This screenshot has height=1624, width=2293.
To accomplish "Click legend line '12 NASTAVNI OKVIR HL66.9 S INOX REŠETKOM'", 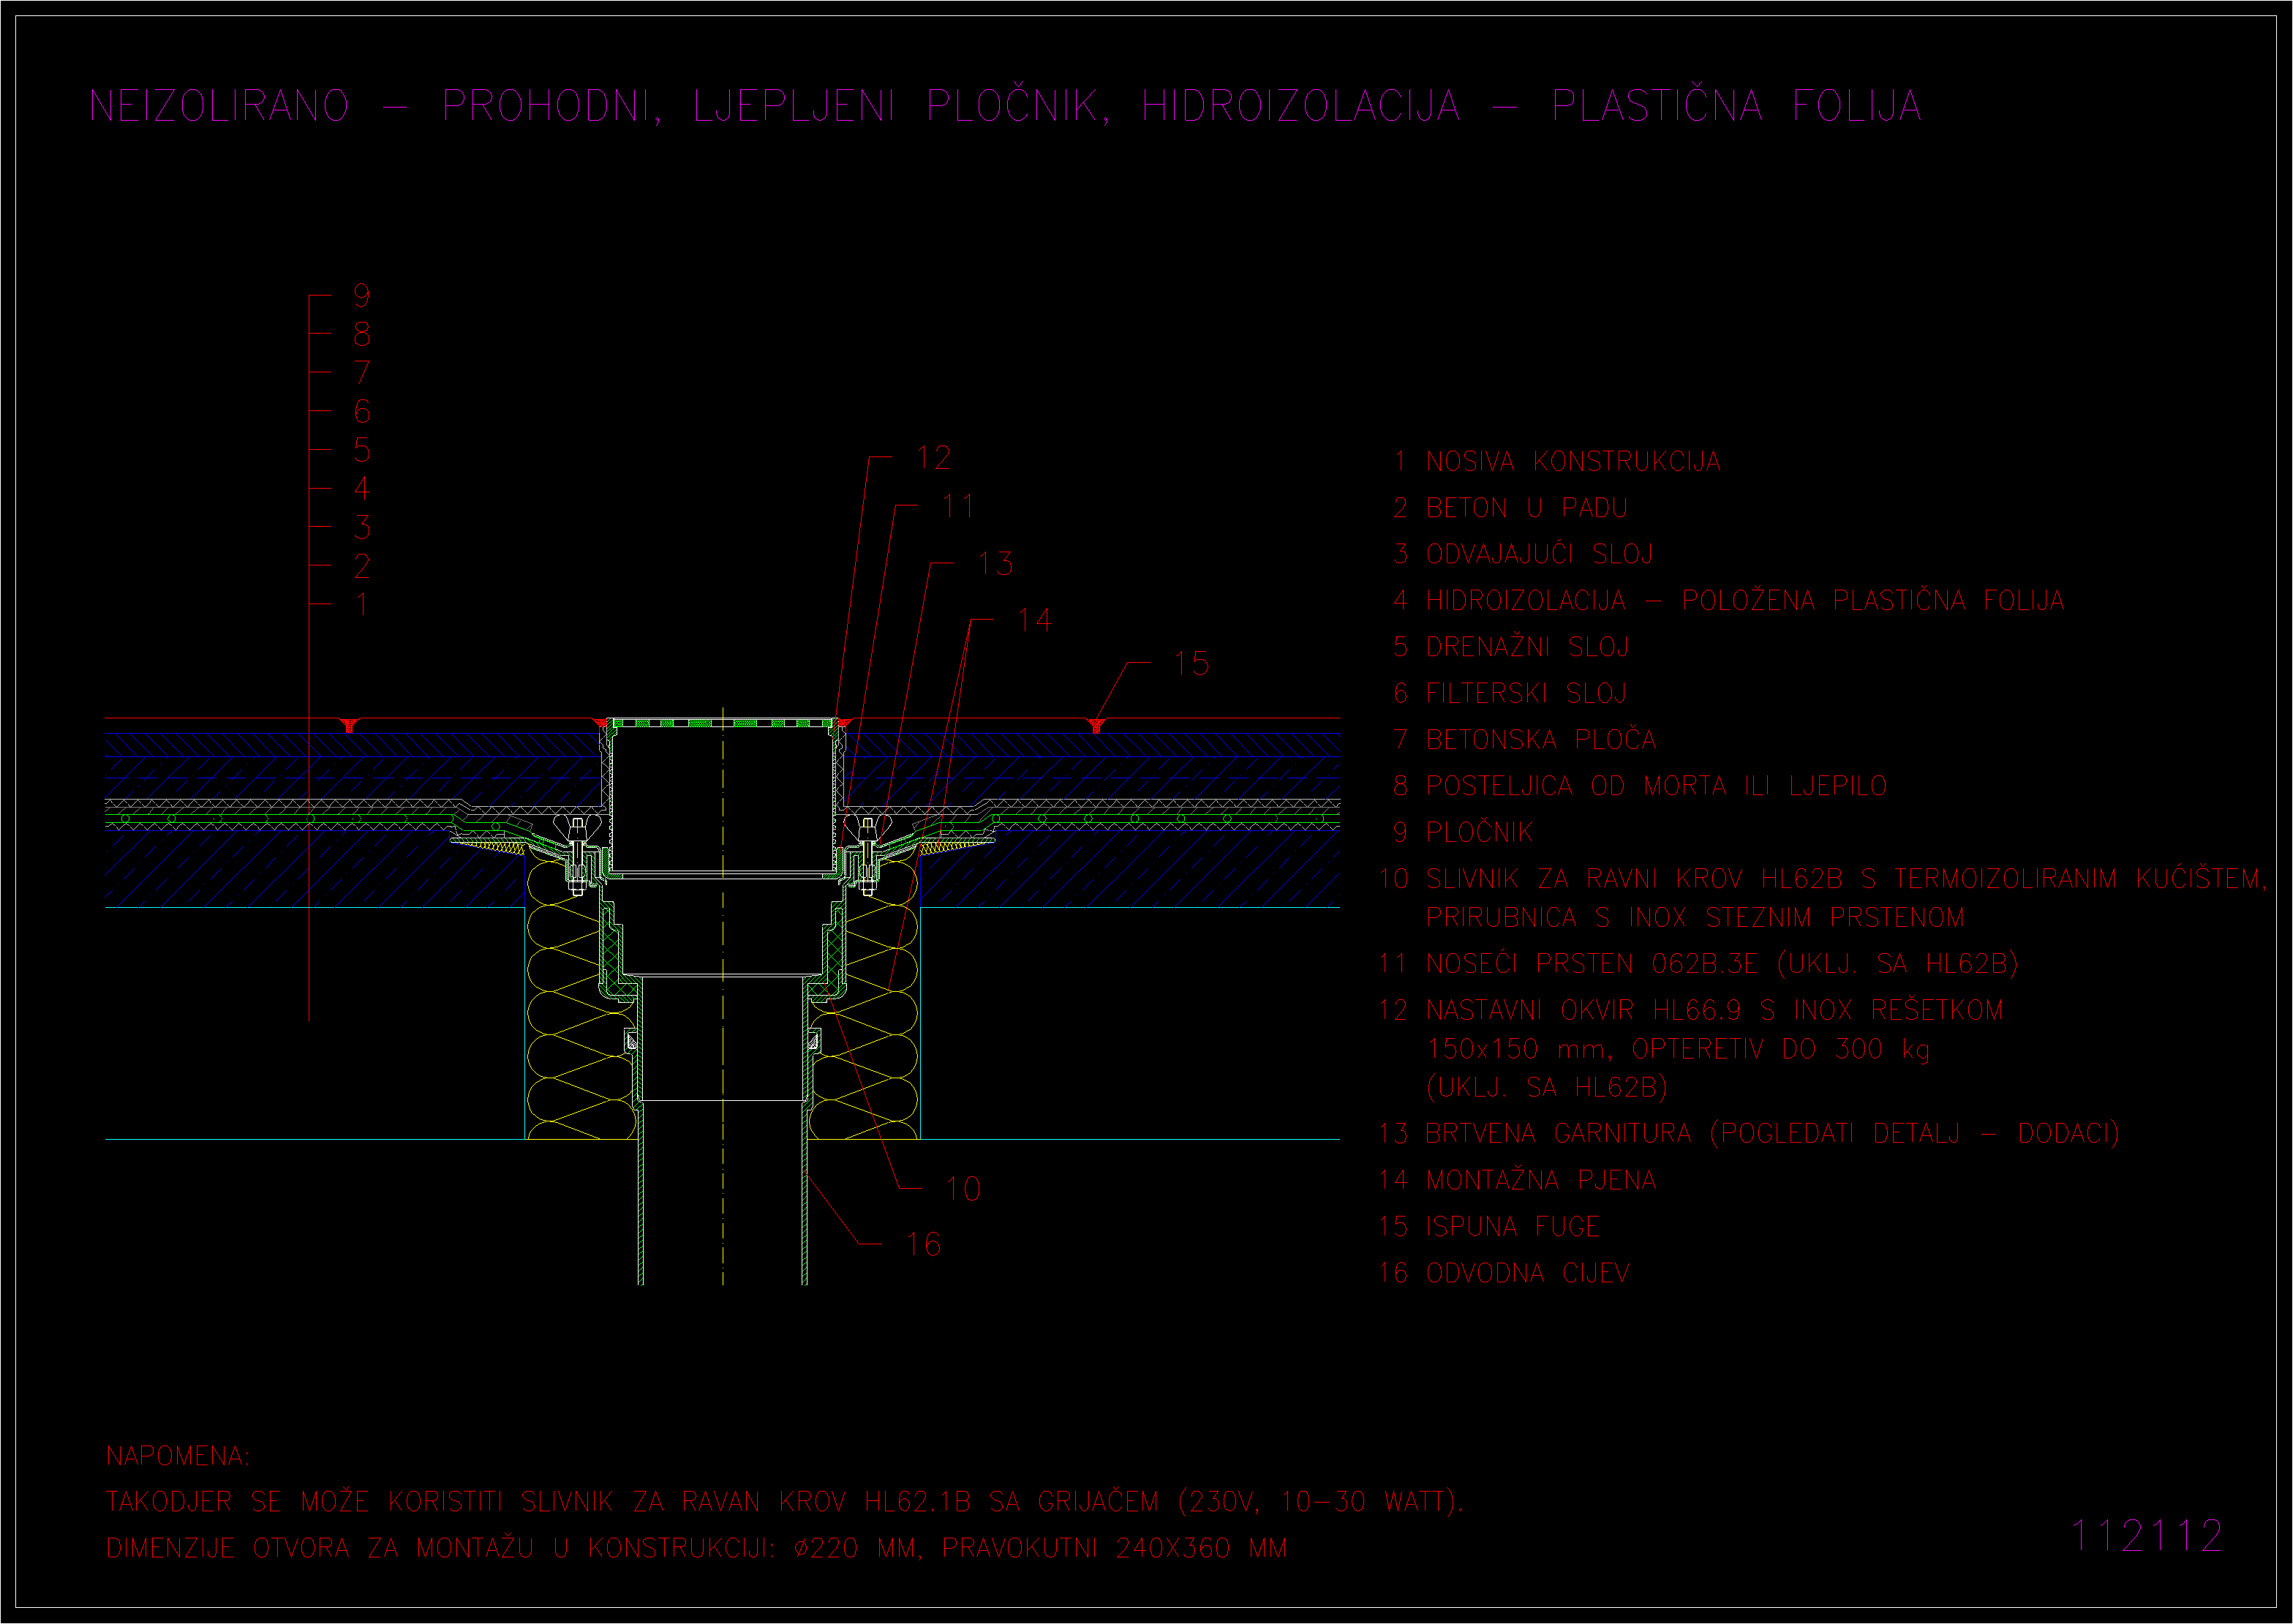I will click(1690, 1010).
